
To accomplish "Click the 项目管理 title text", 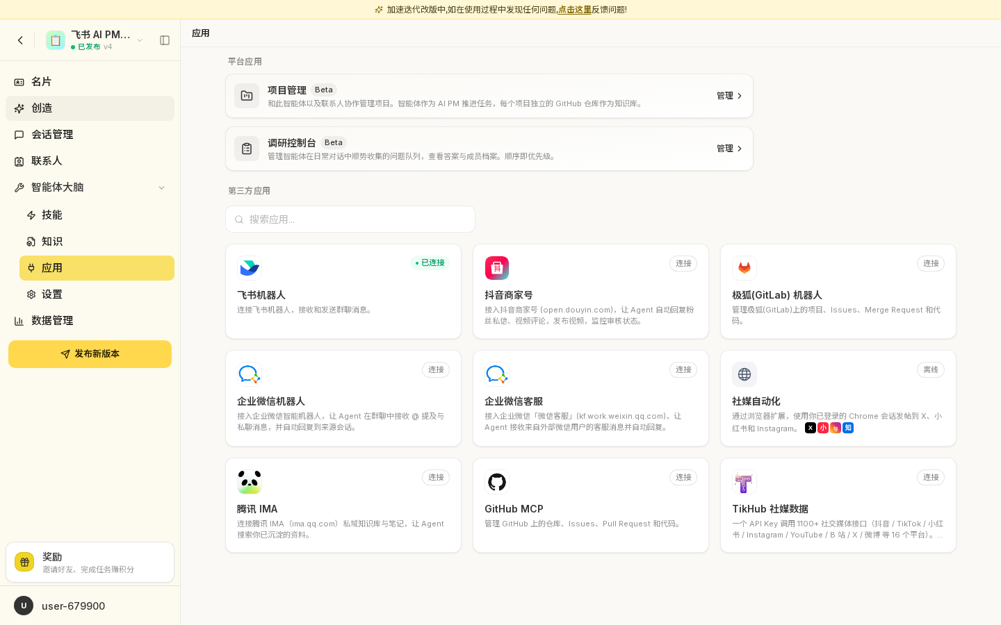I will click(x=287, y=90).
